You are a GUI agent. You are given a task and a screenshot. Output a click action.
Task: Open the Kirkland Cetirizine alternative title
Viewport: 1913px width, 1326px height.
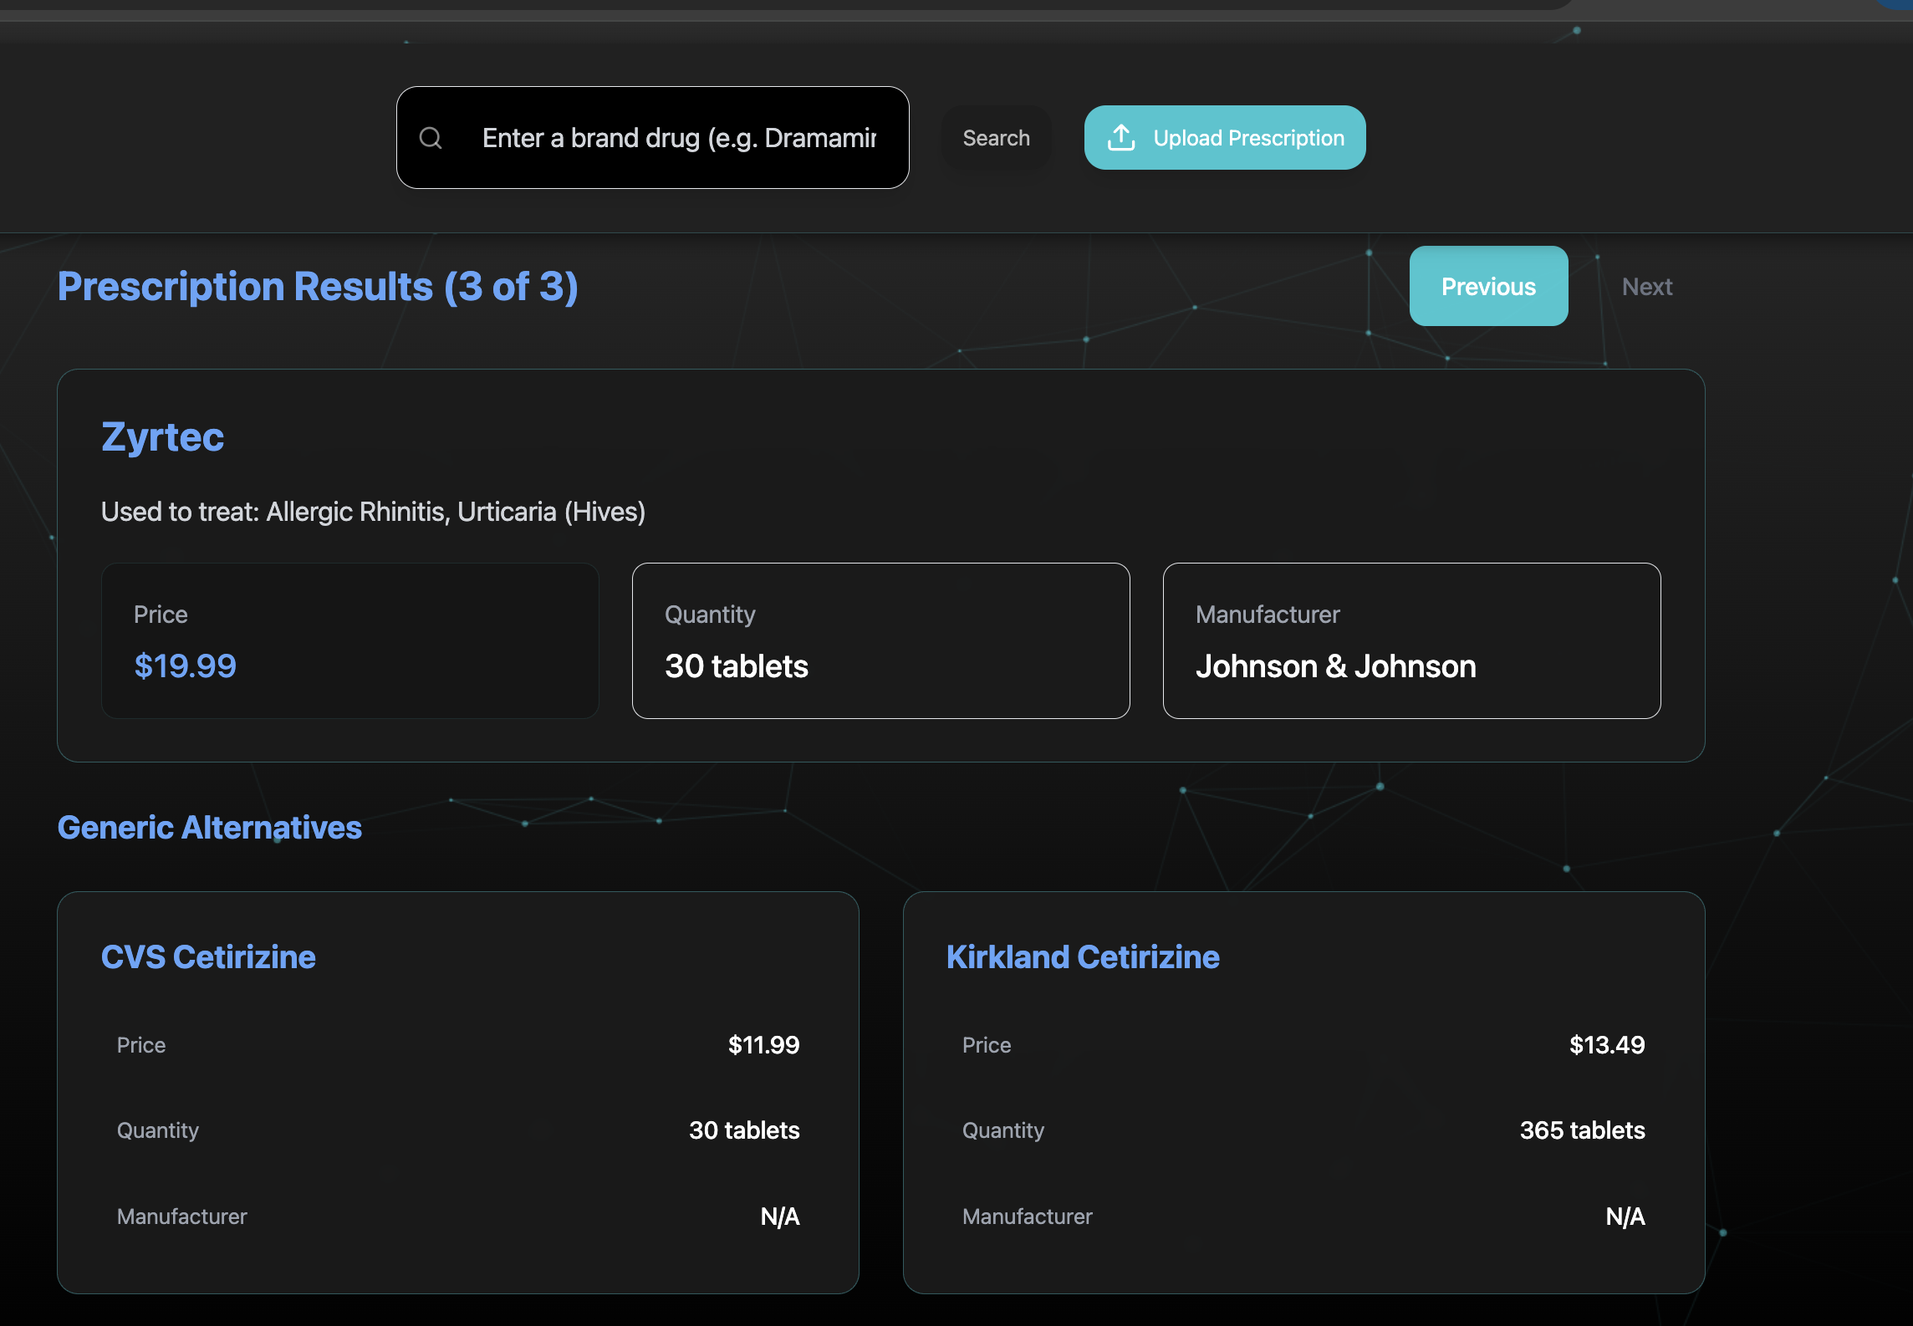pyautogui.click(x=1083, y=957)
